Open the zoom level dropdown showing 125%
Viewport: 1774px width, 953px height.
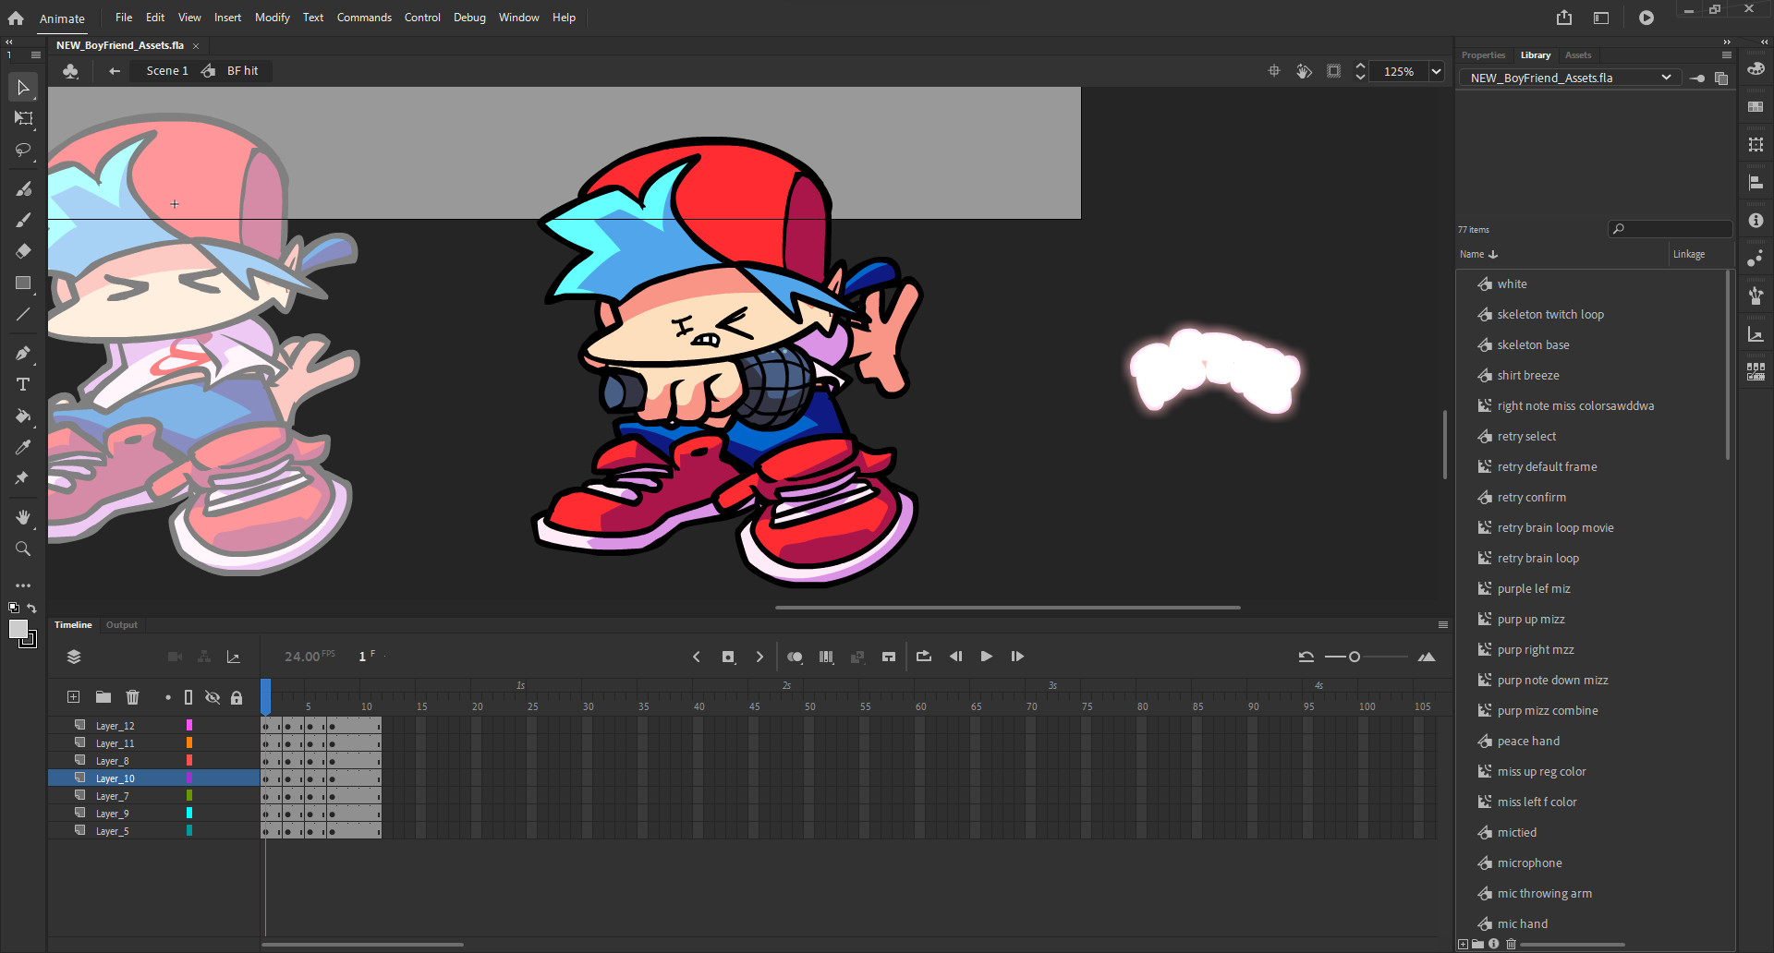click(1436, 71)
